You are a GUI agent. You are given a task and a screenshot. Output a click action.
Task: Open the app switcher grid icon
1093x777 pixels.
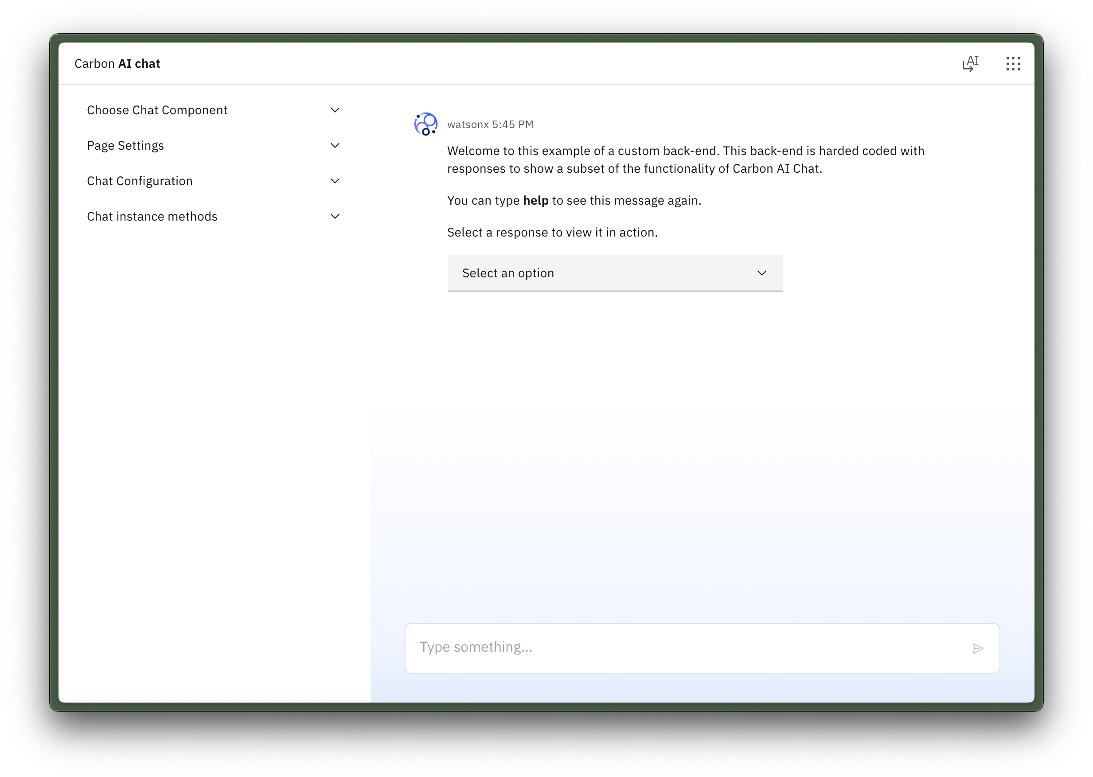tap(1013, 64)
